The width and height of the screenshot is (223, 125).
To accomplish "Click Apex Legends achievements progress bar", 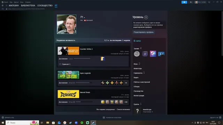I will click(x=84, y=83).
